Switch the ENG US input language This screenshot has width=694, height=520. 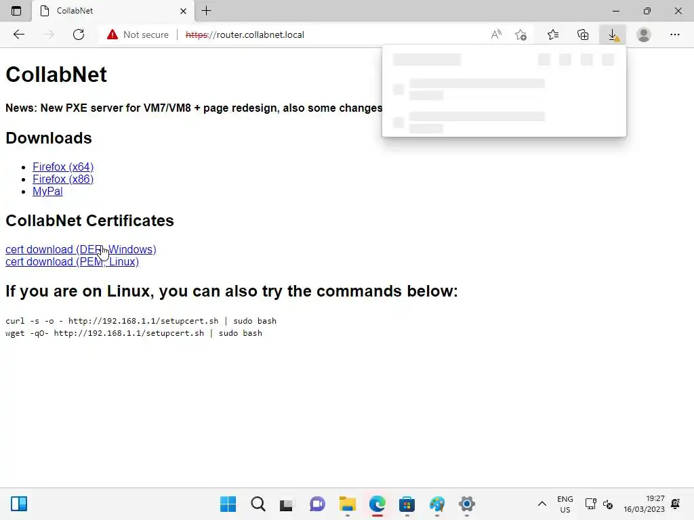[x=565, y=504]
